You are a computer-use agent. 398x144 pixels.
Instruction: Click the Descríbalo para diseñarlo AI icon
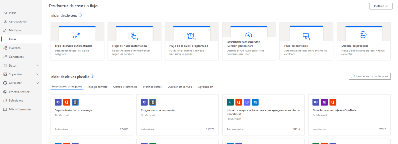[248, 35]
